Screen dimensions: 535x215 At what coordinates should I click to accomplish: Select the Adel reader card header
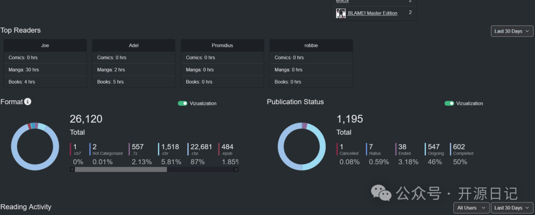(134, 45)
